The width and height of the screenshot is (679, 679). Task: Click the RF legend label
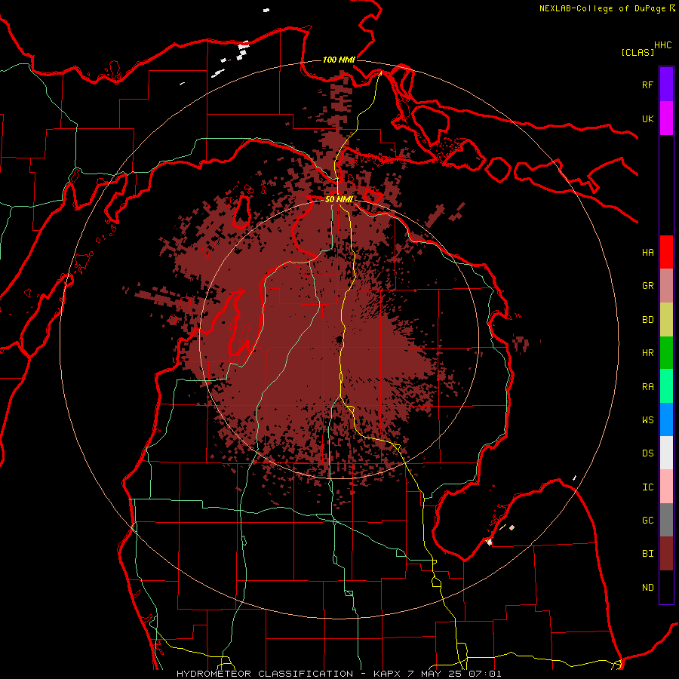647,84
